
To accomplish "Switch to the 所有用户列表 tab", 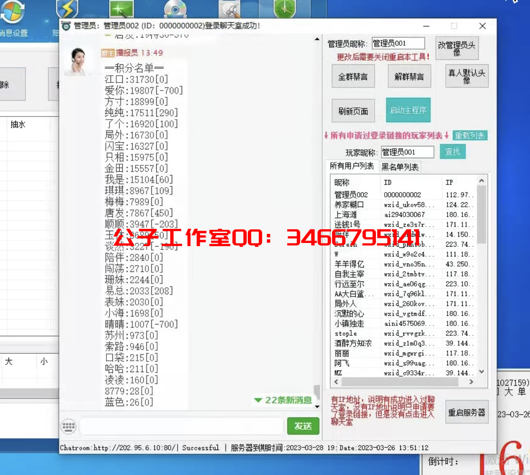I will tap(352, 166).
